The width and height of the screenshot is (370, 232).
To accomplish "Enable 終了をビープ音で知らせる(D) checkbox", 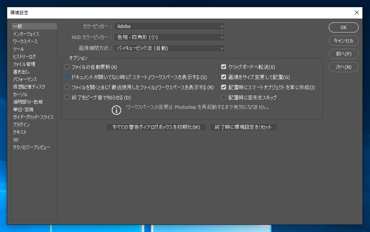I will pyautogui.click(x=67, y=97).
